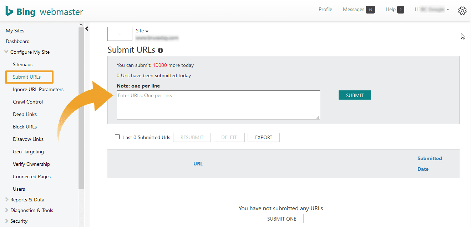The height and width of the screenshot is (227, 471).
Task: Open the Messages notification count badge
Action: point(370,10)
